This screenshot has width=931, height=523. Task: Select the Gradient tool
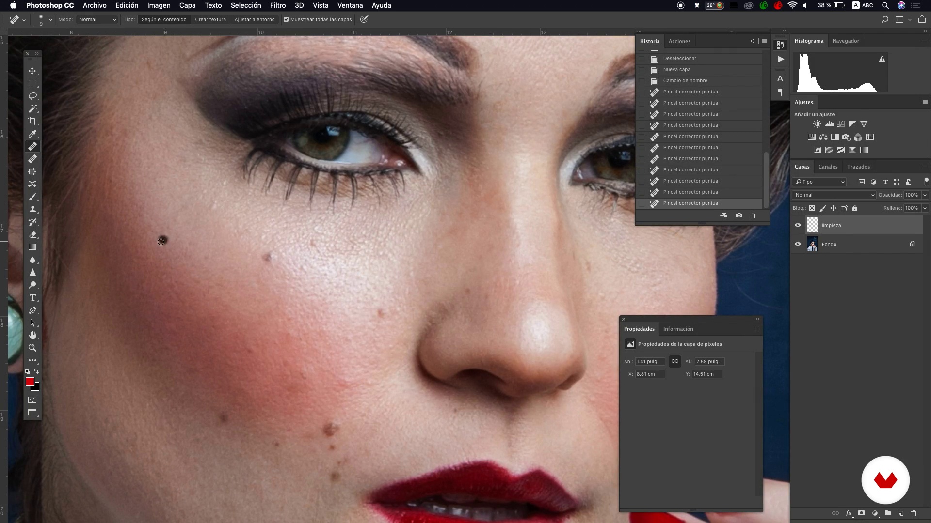32,247
